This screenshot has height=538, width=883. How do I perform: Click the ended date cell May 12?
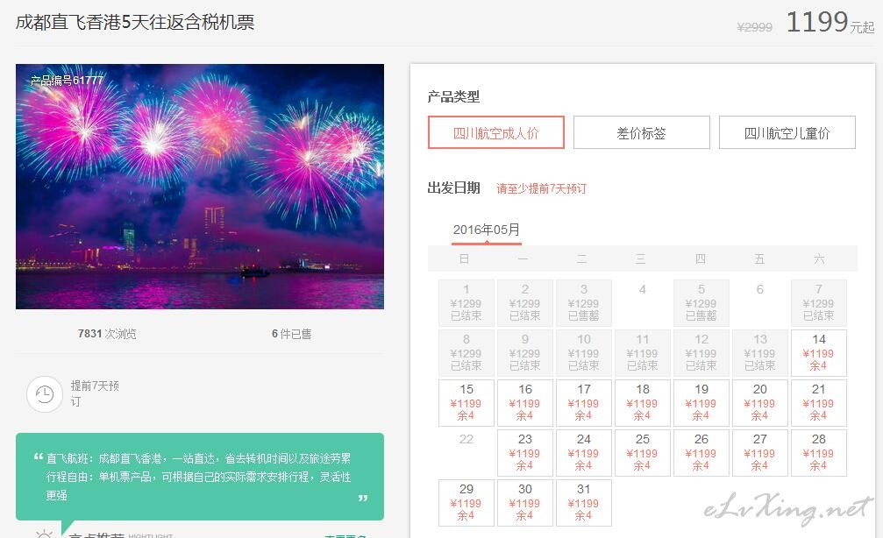click(x=701, y=353)
